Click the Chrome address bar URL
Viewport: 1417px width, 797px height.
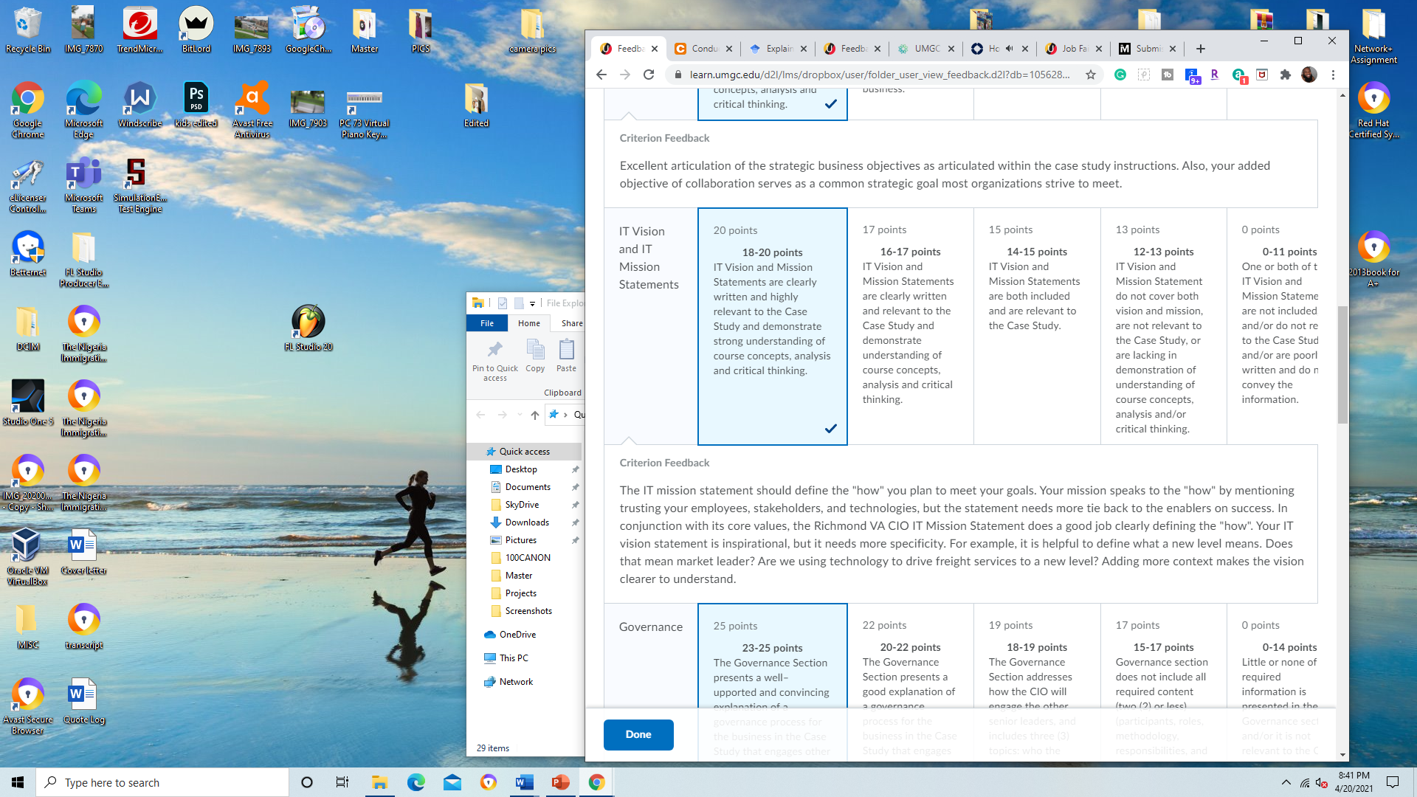pos(879,75)
